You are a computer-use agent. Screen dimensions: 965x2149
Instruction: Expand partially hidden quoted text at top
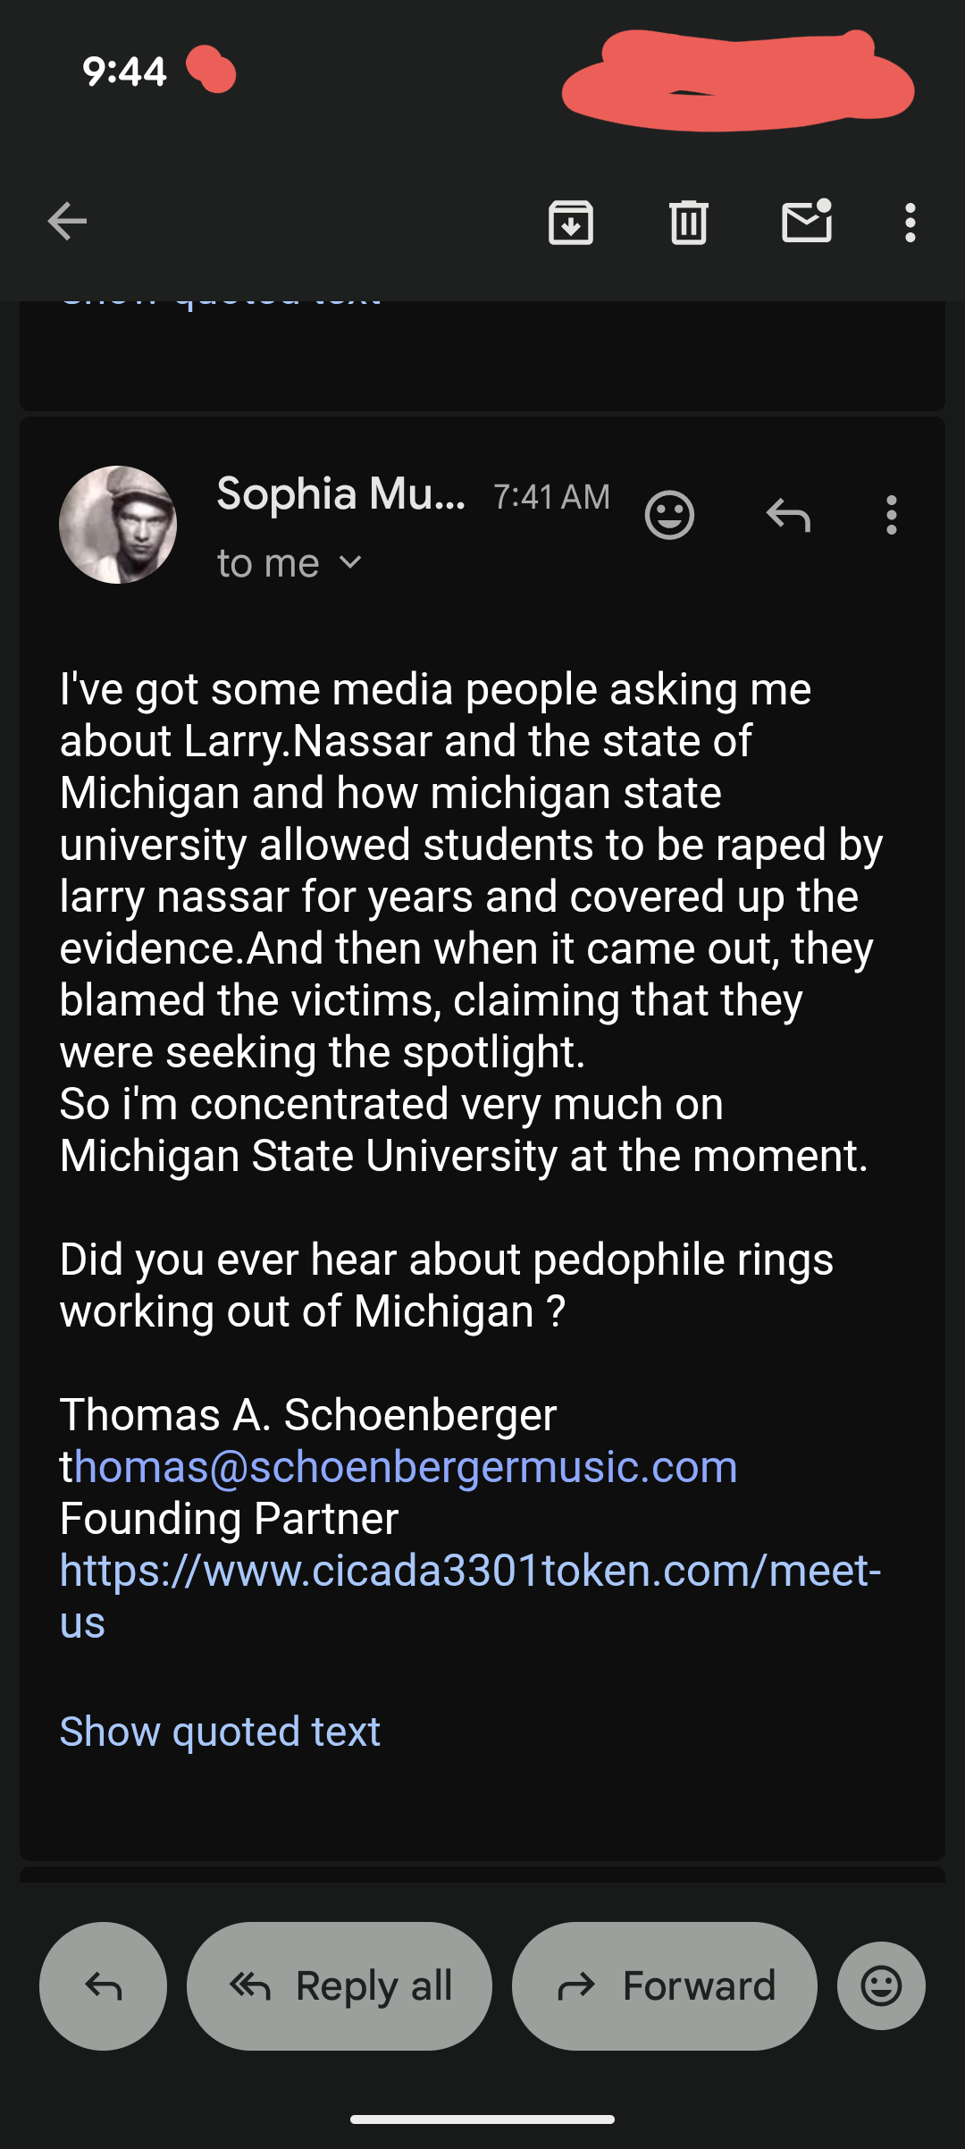click(220, 305)
